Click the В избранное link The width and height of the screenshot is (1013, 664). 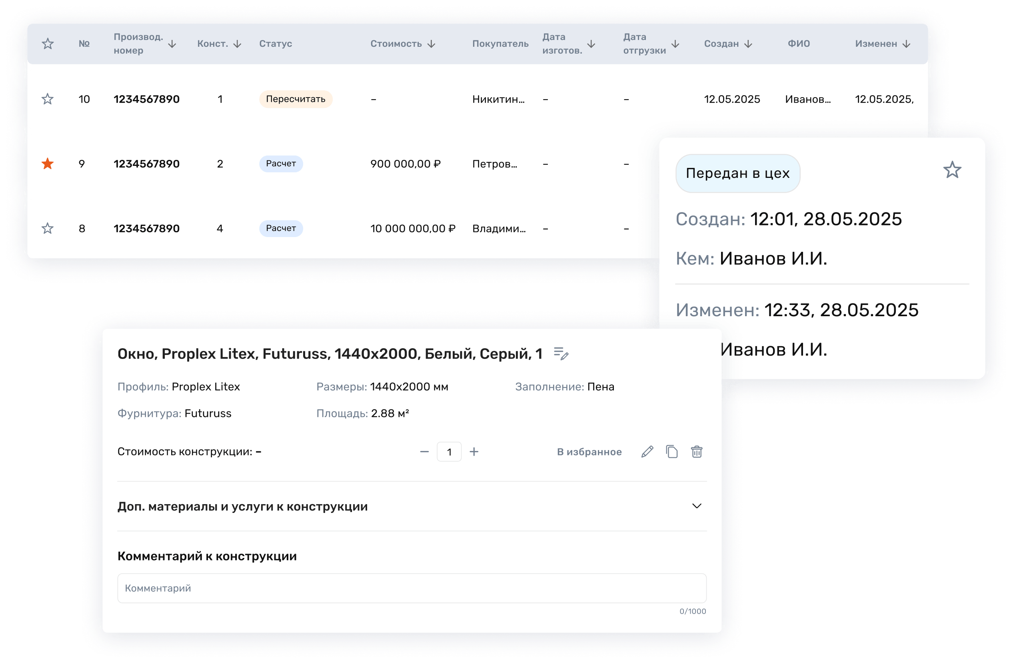pos(589,452)
